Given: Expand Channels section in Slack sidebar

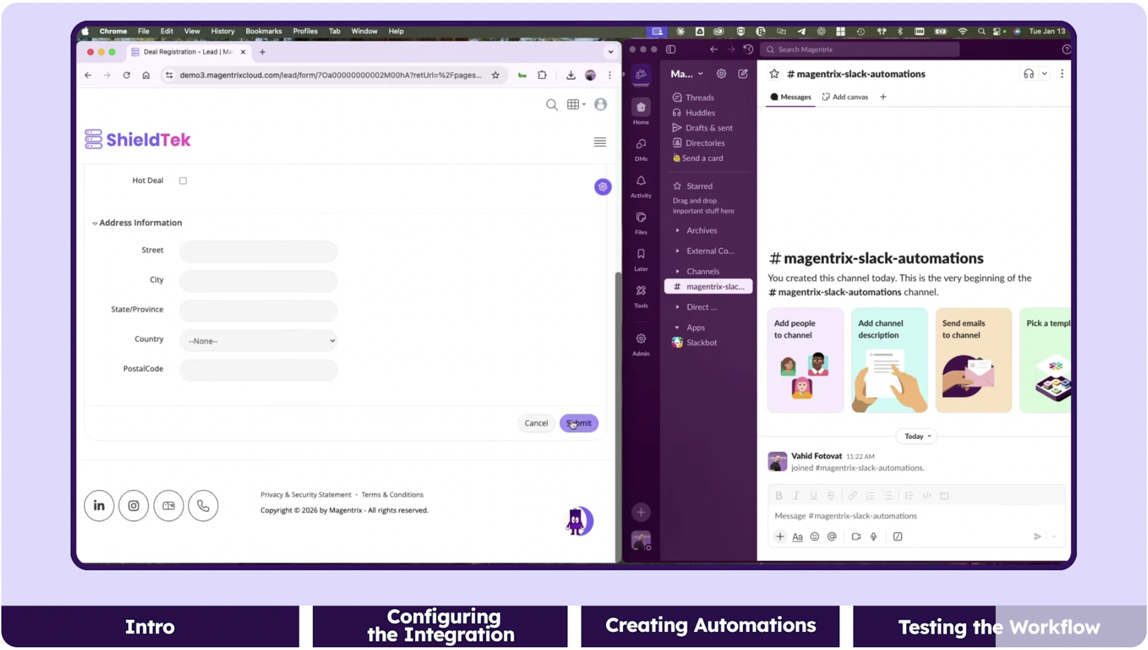Looking at the screenshot, I should tap(677, 271).
